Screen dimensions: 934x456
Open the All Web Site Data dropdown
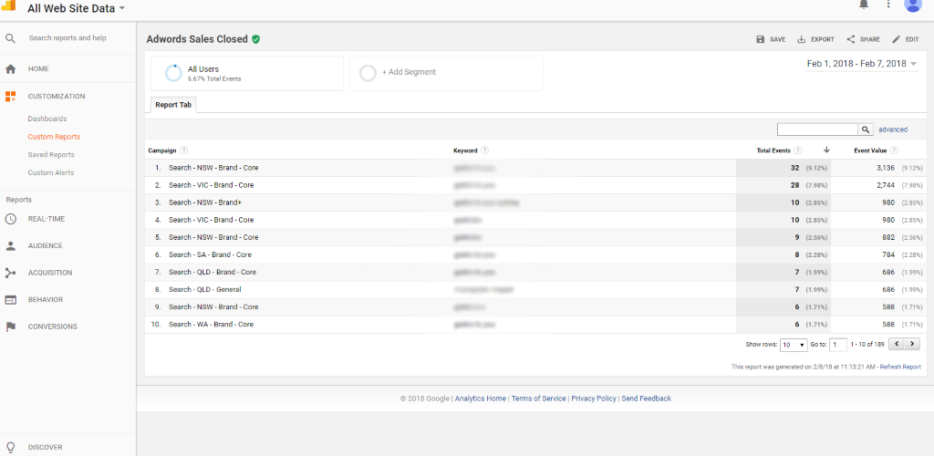pos(77,8)
